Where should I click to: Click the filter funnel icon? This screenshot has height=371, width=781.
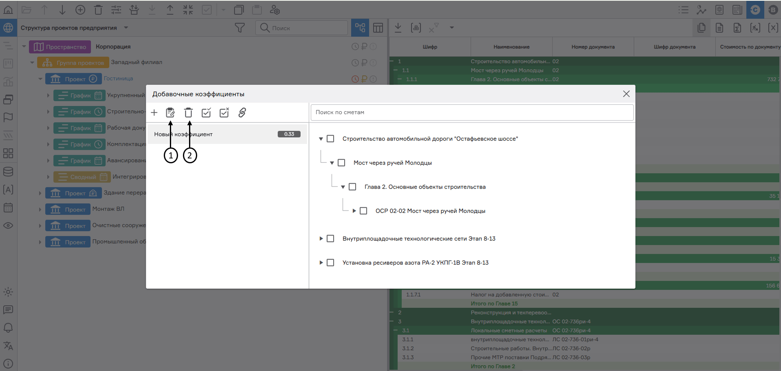pyautogui.click(x=240, y=28)
